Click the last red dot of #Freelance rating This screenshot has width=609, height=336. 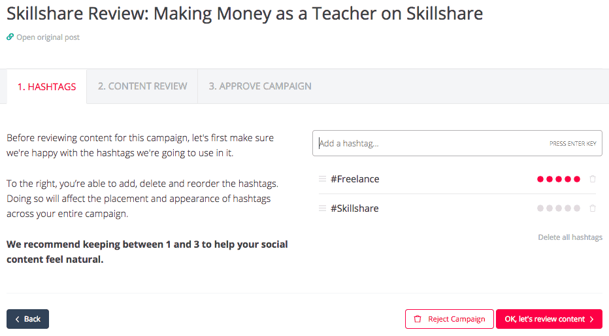577,179
